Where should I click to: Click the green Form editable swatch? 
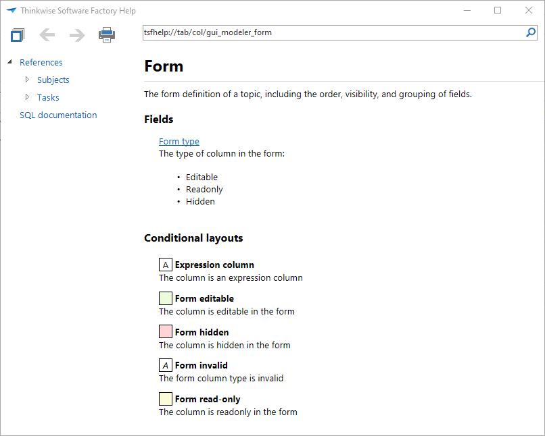[166, 298]
